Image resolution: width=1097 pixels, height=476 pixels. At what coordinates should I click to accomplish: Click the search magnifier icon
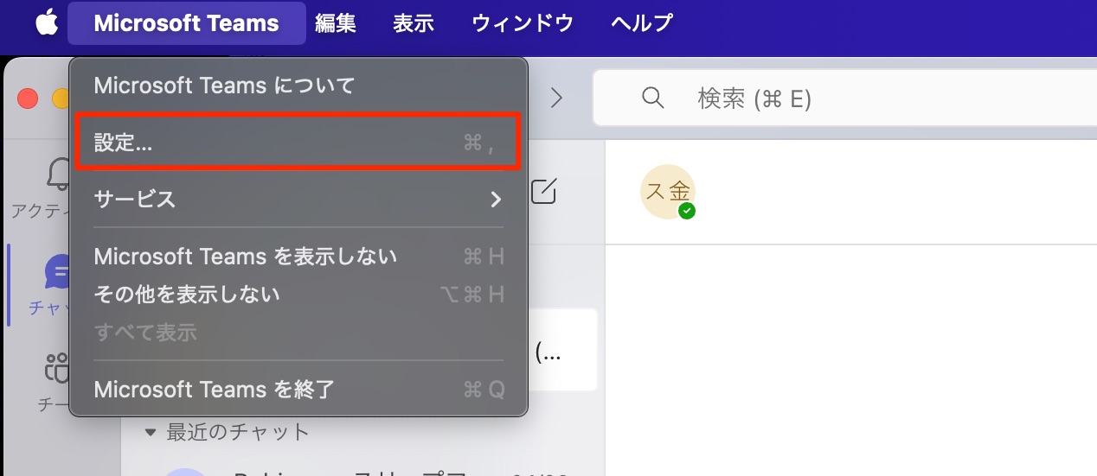click(x=653, y=98)
